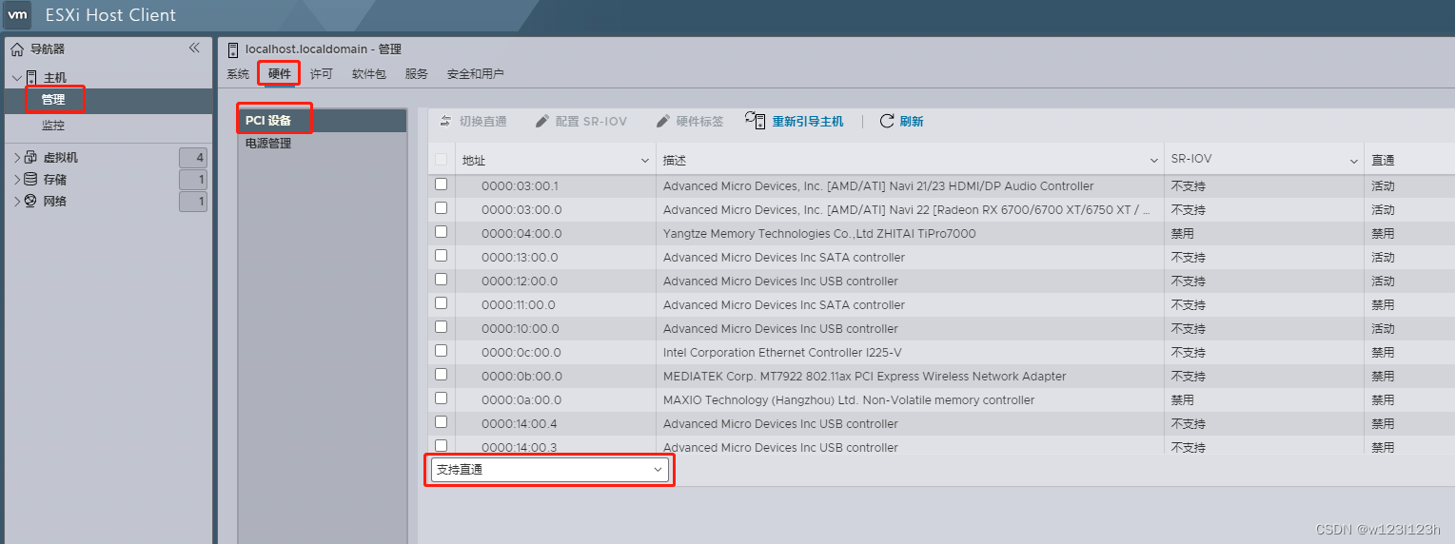The height and width of the screenshot is (544, 1455).
Task: Collapse the navigator panel with double-chevron
Action: click(194, 48)
